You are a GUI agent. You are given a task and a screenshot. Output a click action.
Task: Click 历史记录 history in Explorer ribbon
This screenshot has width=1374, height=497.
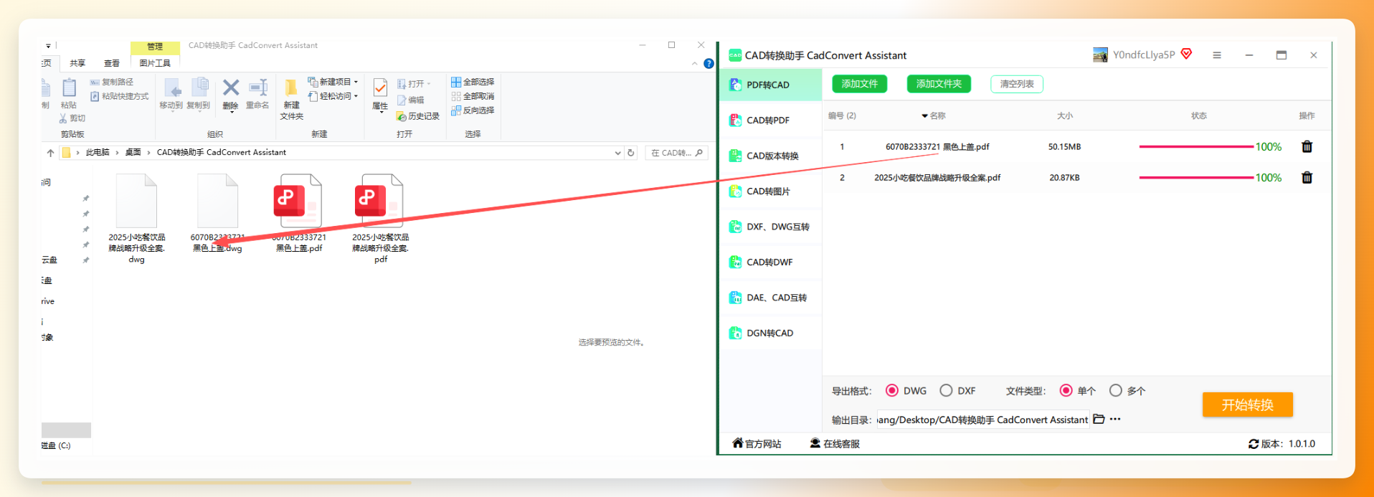(418, 116)
